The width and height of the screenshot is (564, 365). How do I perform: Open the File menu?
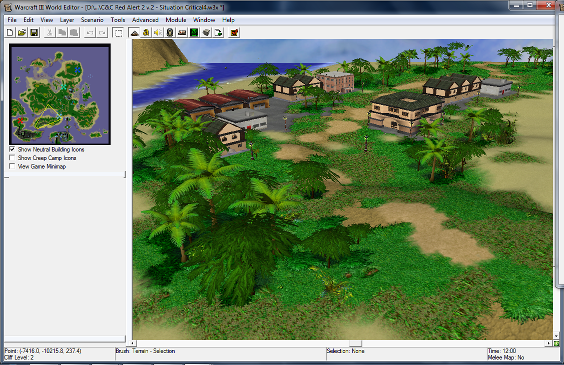12,20
